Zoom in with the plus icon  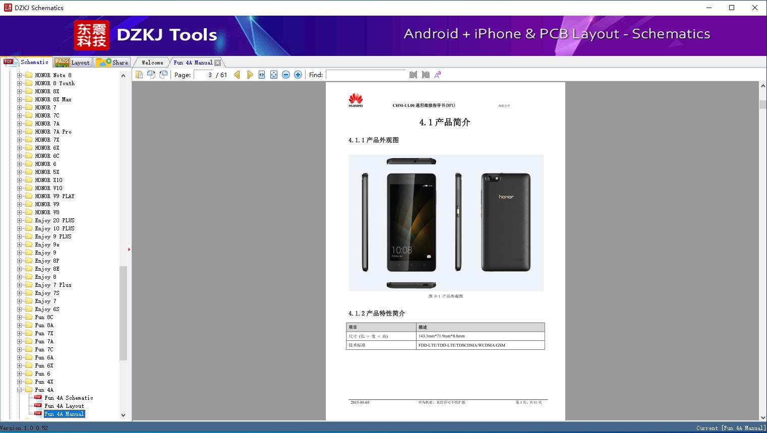298,75
